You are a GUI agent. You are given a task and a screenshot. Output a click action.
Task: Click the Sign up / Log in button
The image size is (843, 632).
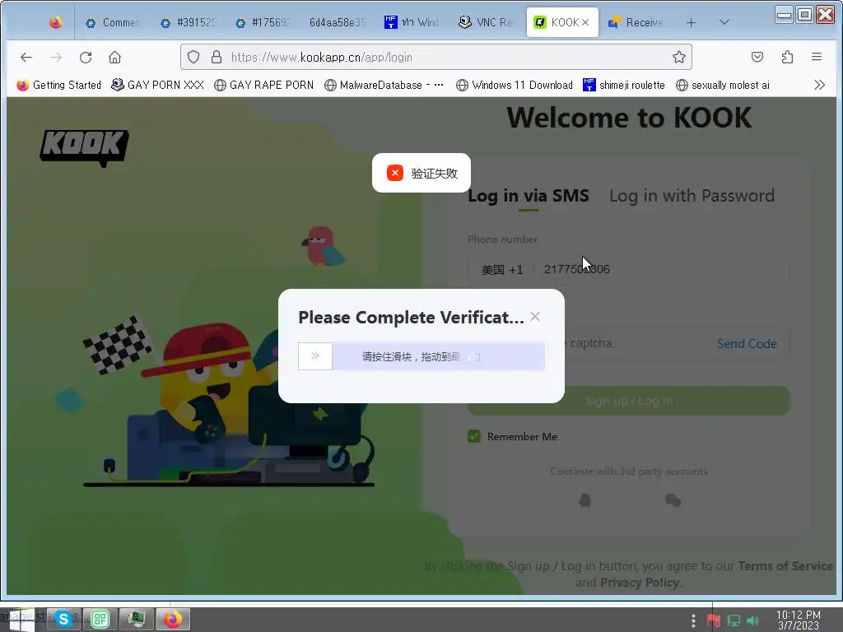coord(628,401)
